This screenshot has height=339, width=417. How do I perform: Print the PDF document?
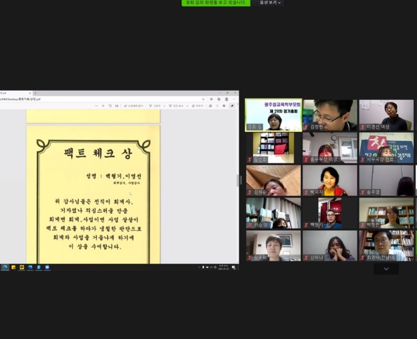[x=211, y=106]
